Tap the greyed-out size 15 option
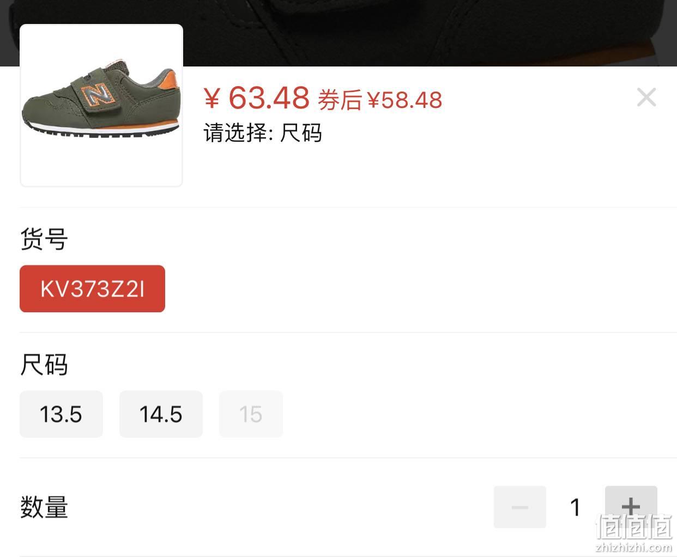The image size is (677, 557). pos(251,414)
